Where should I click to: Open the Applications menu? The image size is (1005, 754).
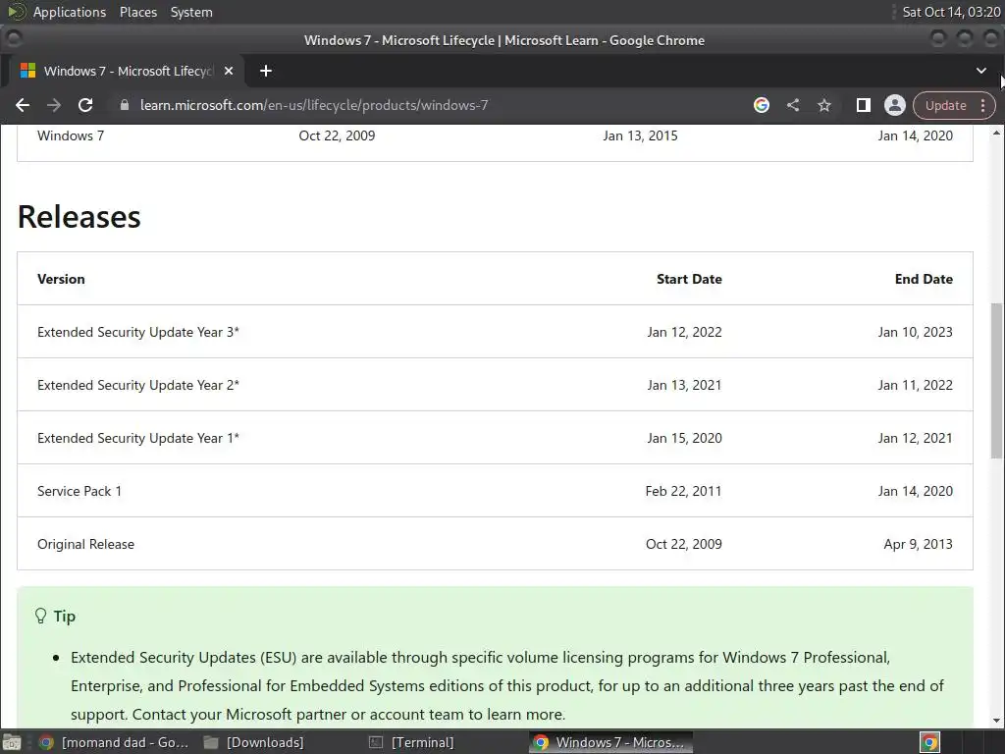coord(70,12)
